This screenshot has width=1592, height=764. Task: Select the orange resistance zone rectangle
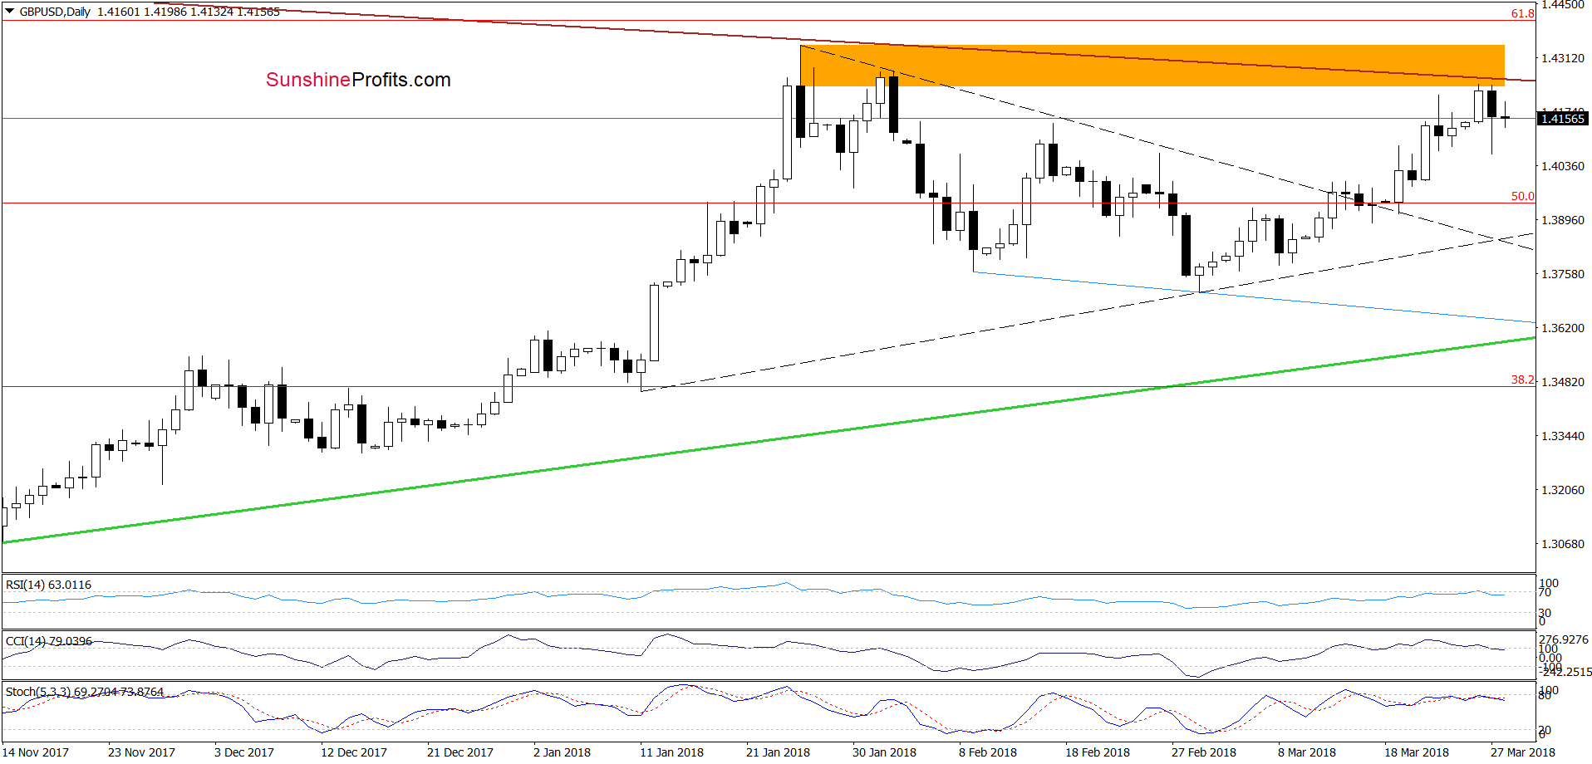click(x=1152, y=66)
